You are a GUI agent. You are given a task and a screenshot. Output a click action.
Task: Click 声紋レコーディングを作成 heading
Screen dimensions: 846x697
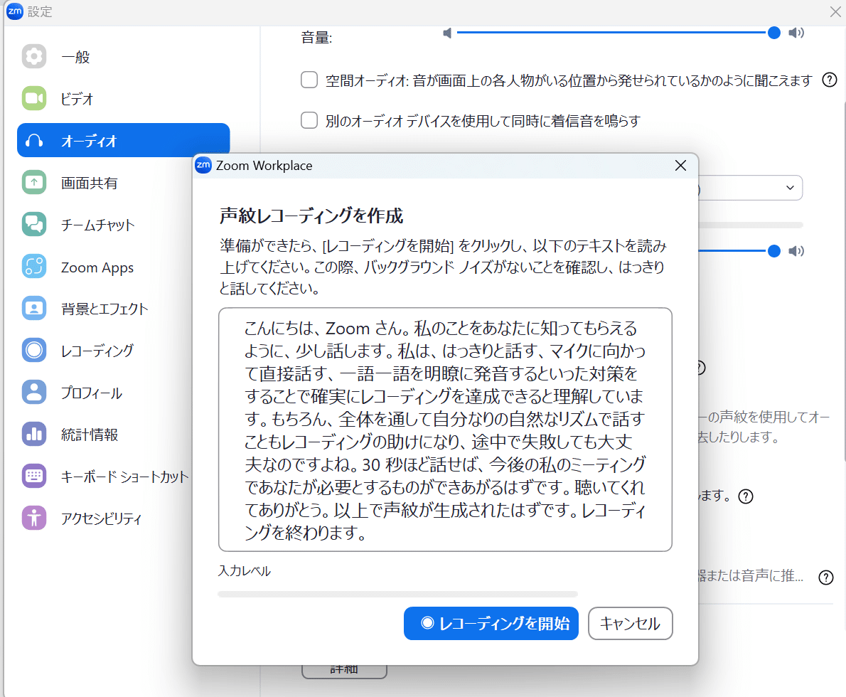[x=311, y=216]
